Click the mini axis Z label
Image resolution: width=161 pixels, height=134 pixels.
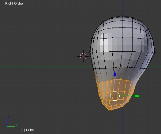click(x=9, y=117)
